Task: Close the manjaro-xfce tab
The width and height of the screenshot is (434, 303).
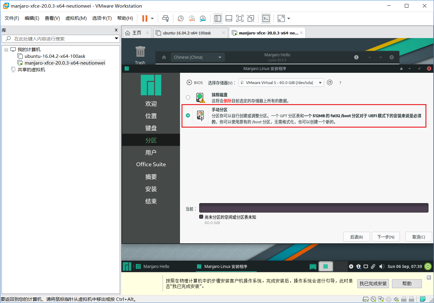Action: (x=301, y=33)
